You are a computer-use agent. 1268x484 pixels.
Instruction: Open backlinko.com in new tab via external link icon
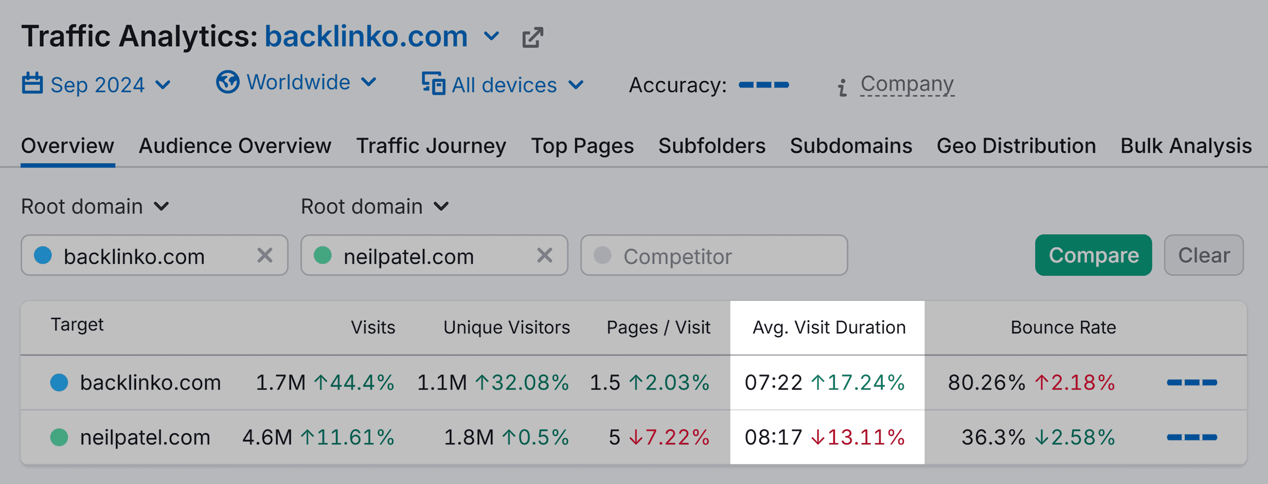(533, 38)
